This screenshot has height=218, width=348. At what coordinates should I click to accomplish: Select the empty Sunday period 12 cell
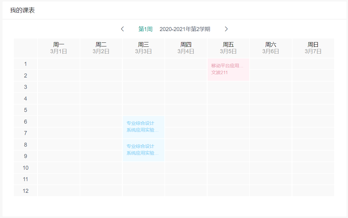pos(313,191)
